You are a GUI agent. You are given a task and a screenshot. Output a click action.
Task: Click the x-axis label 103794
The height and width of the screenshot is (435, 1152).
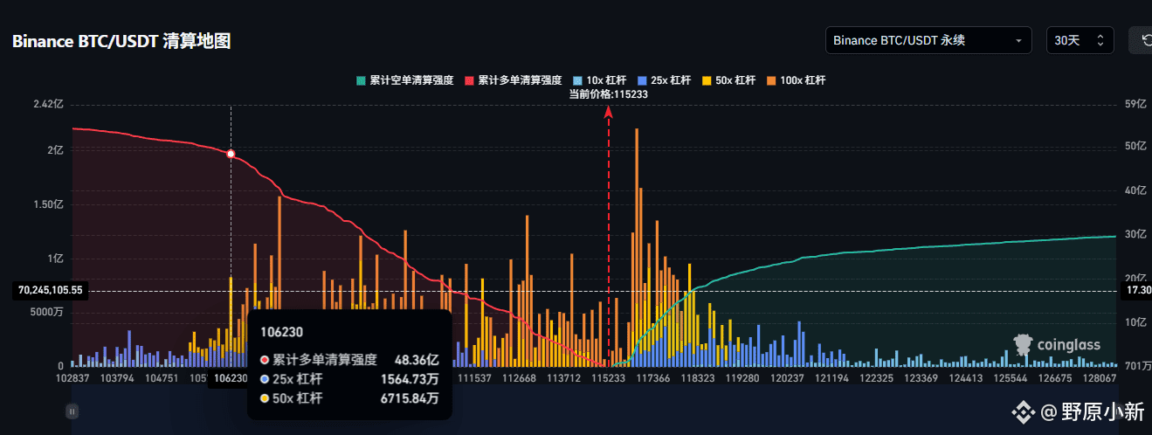tap(117, 378)
